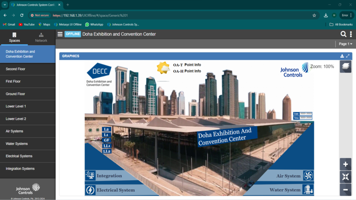
Task: Click the L2 floor level button
Action: (x=106, y=129)
